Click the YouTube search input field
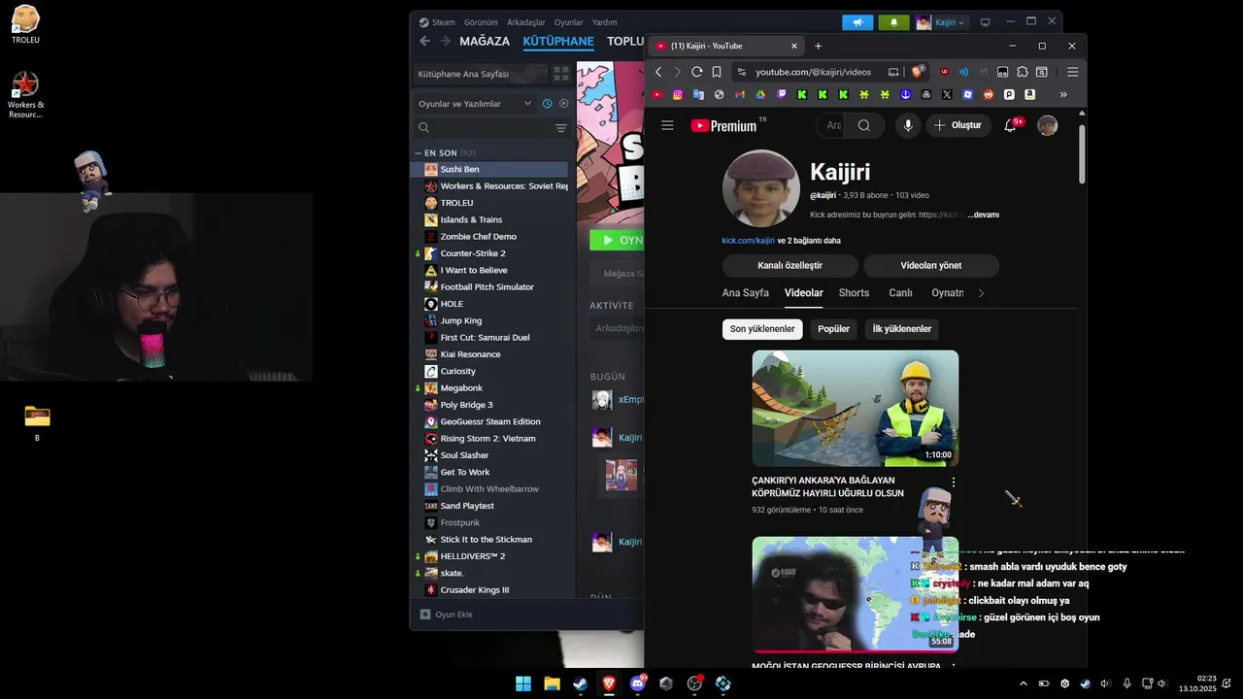This screenshot has width=1243, height=699. [832, 125]
